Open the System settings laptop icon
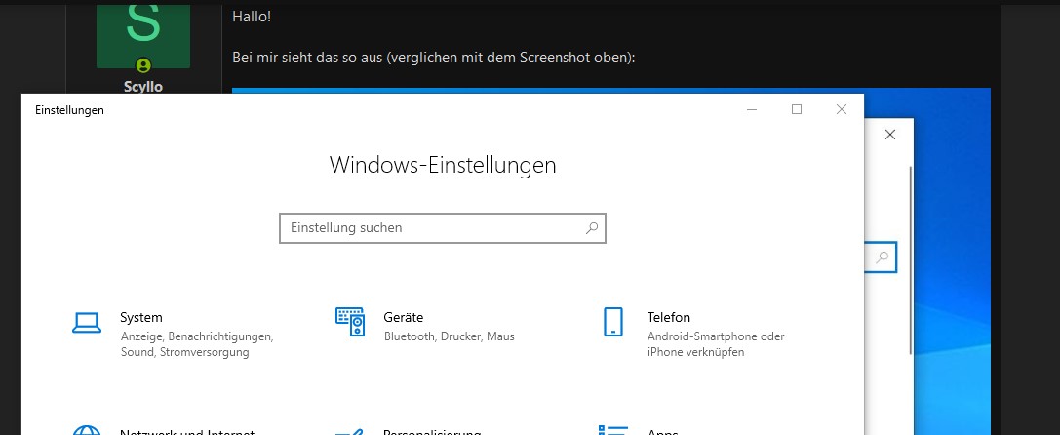The width and height of the screenshot is (1060, 435). point(87,322)
